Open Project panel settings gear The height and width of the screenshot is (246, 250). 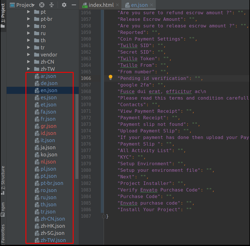pos(64,5)
